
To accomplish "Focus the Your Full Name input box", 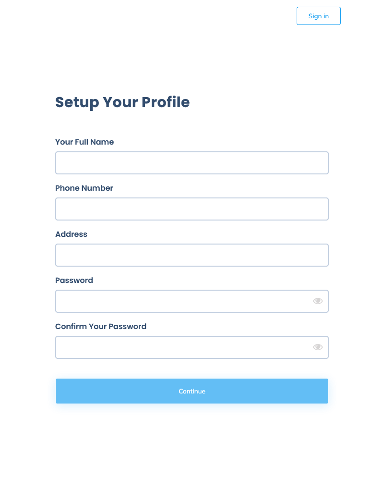I will (192, 163).
